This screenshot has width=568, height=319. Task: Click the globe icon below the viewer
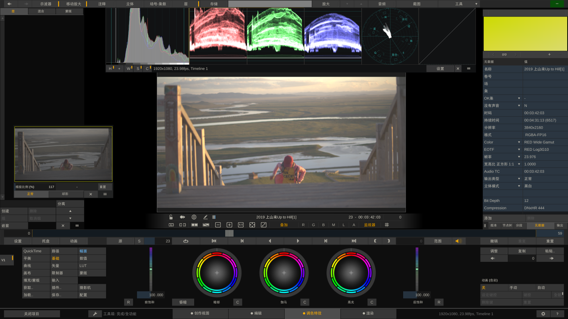(194, 217)
